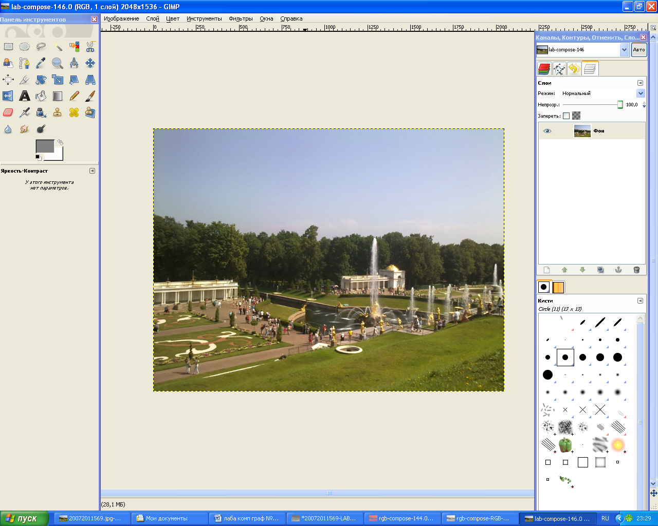Toggle visibility eye of Фон layer
Image resolution: width=658 pixels, height=526 pixels.
point(547,131)
